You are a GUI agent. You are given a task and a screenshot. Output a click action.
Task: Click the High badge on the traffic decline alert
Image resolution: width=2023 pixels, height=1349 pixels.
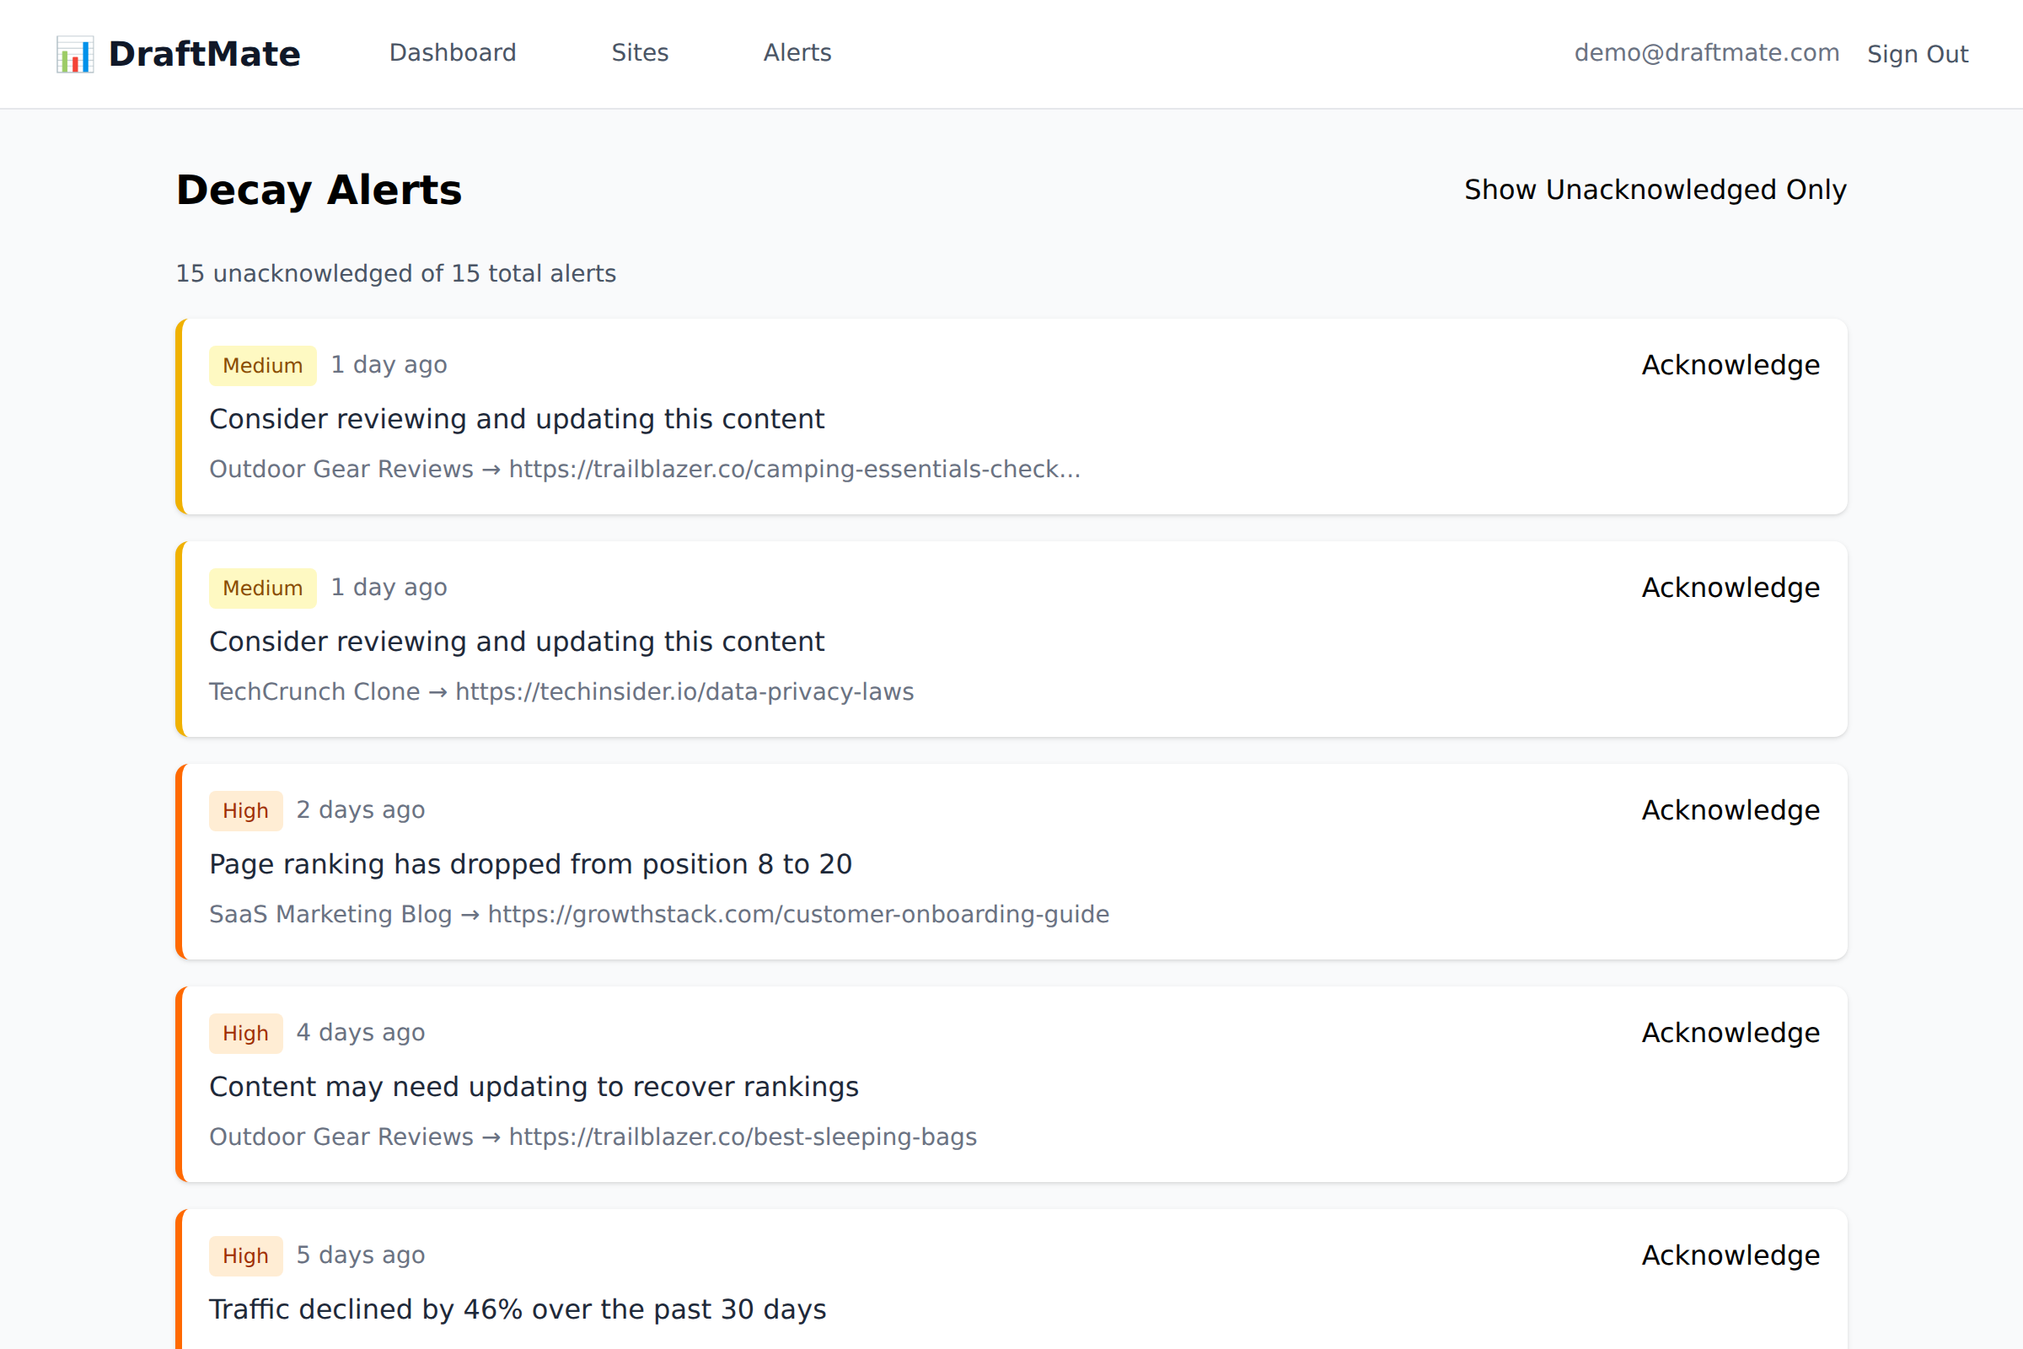tap(245, 1255)
